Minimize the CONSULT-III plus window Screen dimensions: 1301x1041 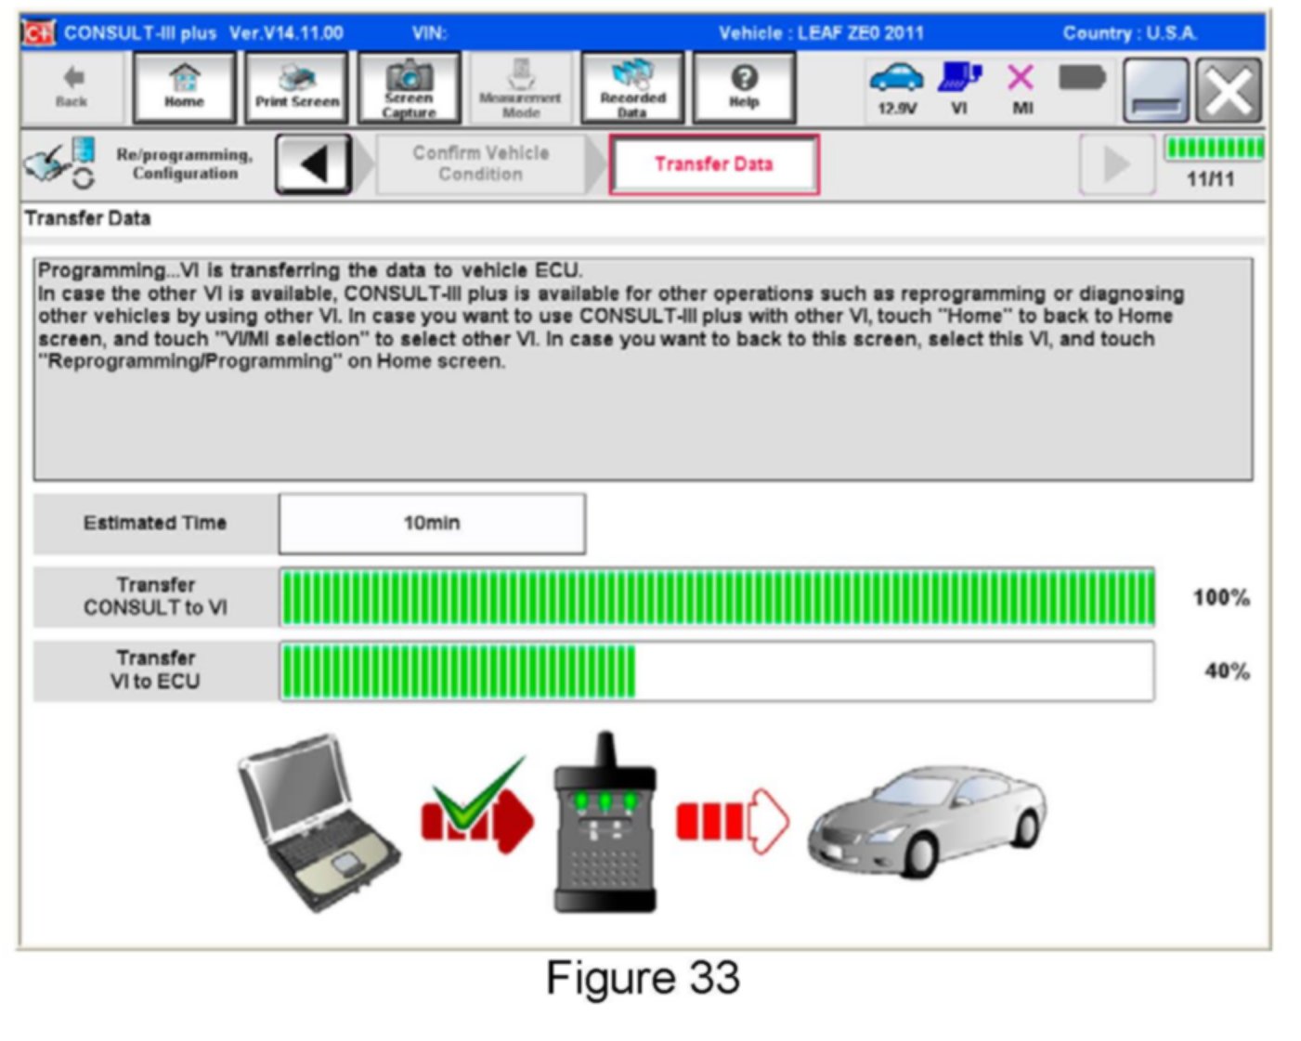1155,90
